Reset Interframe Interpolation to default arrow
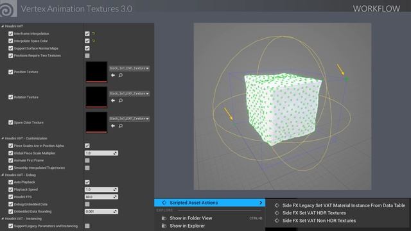411x231 pixels. pyautogui.click(x=94, y=33)
